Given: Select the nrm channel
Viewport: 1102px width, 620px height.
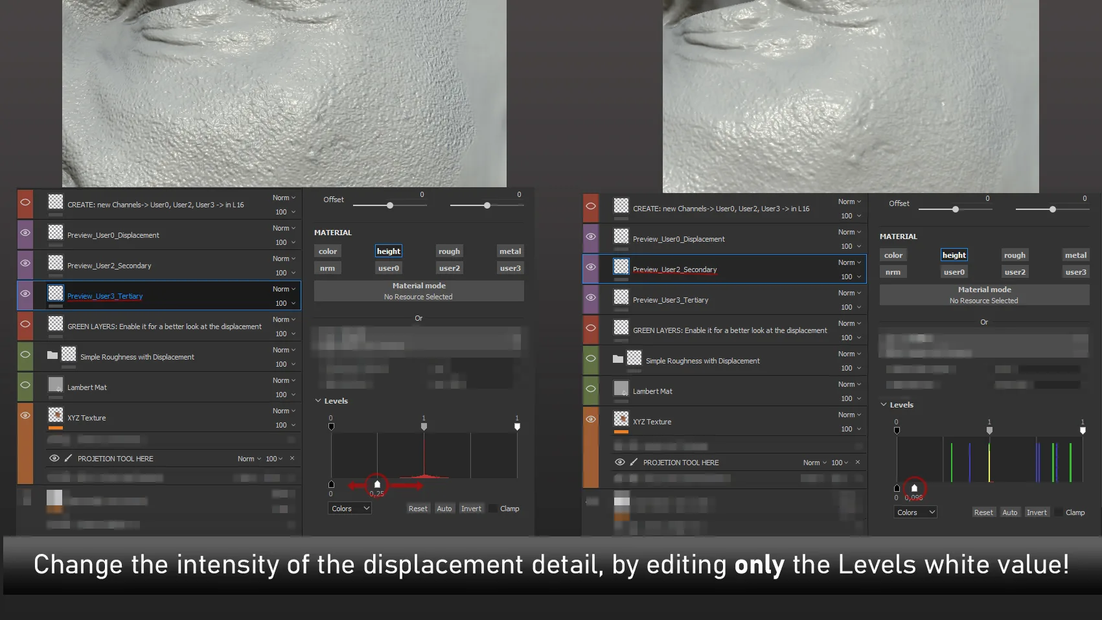Looking at the screenshot, I should [x=328, y=268].
